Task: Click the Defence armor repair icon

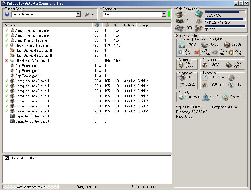Action: click(181, 65)
